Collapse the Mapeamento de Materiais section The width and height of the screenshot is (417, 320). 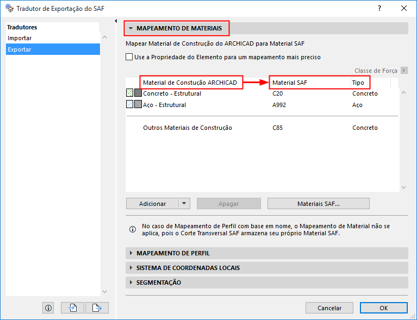(x=130, y=28)
